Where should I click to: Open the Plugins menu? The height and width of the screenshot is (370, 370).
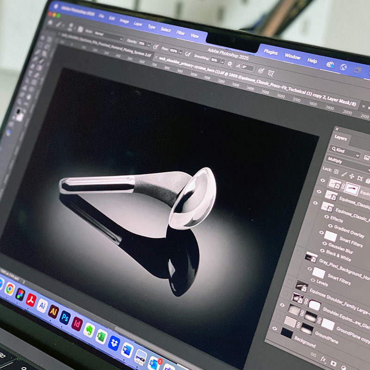tap(271, 52)
